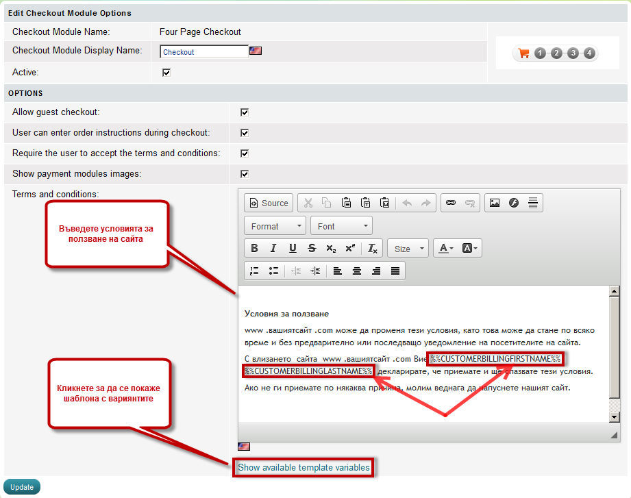Insert a horizontal line
Viewport: 631px width, 498px height.
[x=533, y=203]
